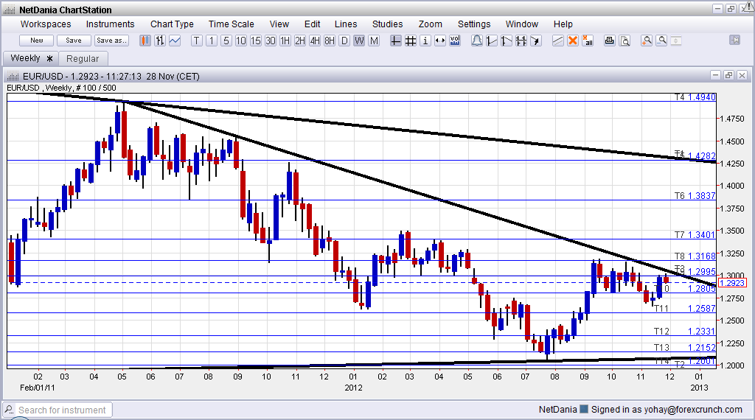Image resolution: width=755 pixels, height=420 pixels.
Task: Click the Search for instrument field
Action: [63, 410]
